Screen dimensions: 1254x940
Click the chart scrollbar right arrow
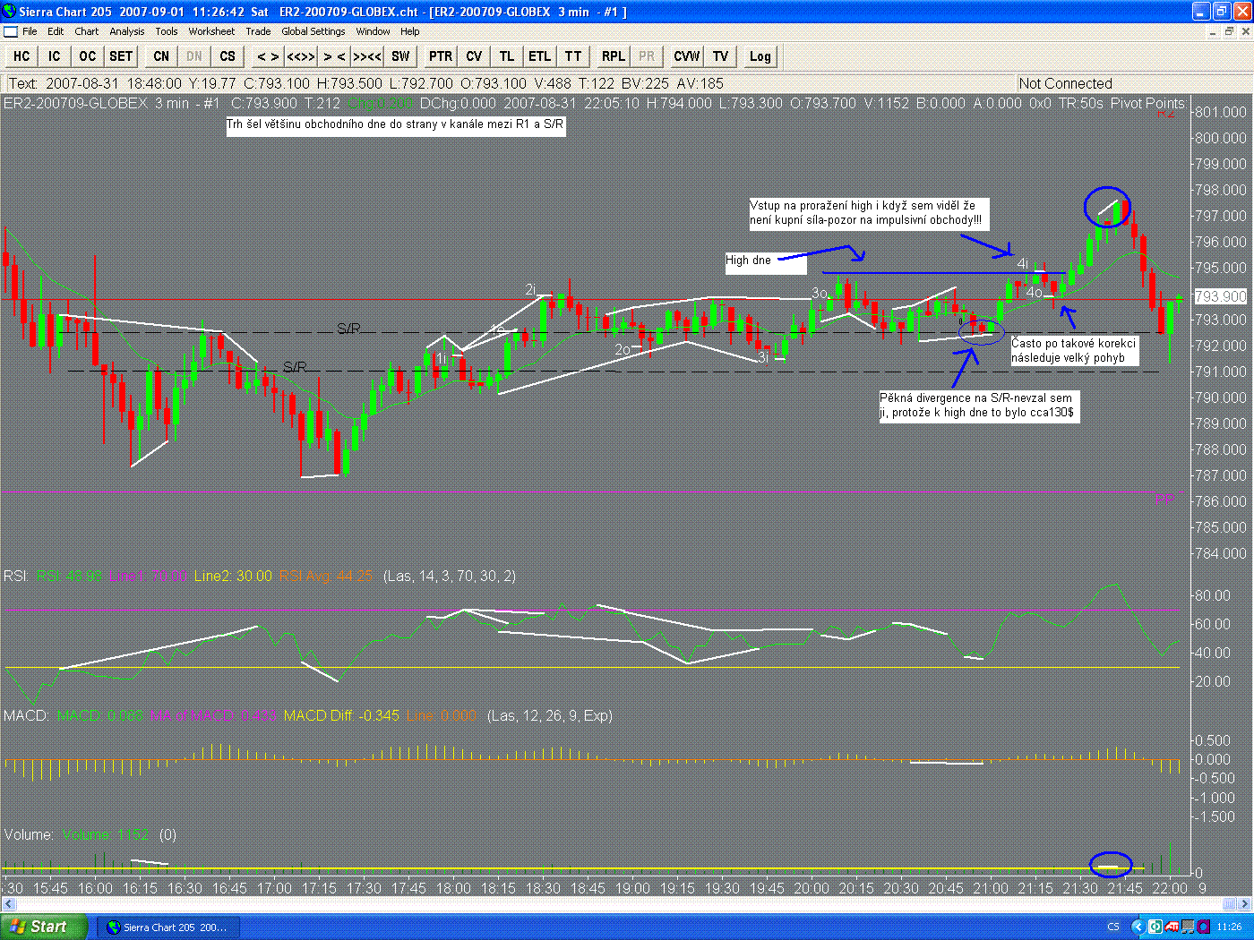pos(1242,903)
